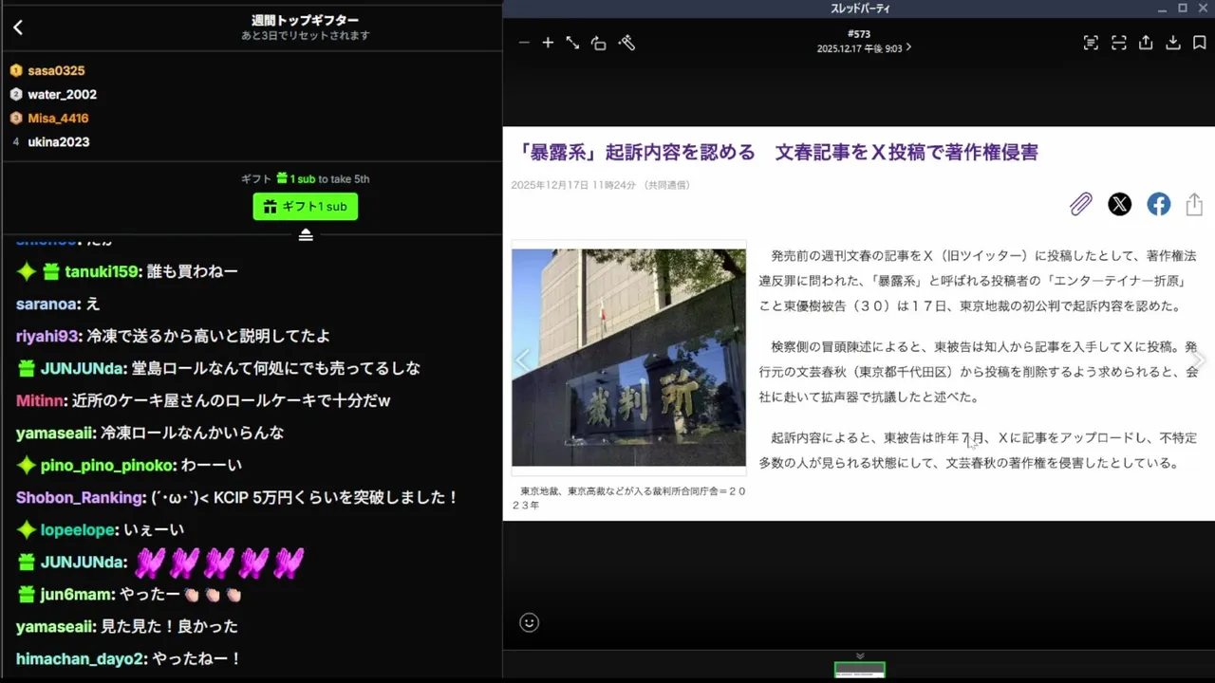1215x683 pixels.
Task: Bookmark this image with the bookmark icon
Action: (1199, 43)
